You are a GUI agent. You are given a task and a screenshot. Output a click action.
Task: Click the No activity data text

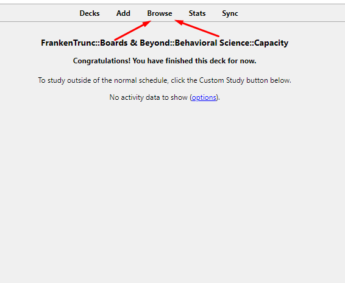pos(165,97)
